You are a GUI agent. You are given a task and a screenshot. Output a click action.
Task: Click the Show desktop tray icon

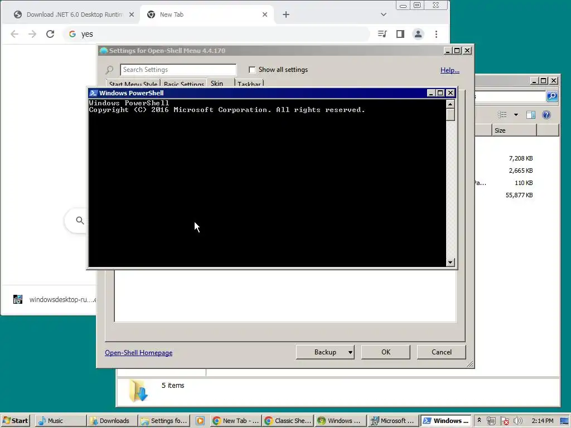pos(564,421)
